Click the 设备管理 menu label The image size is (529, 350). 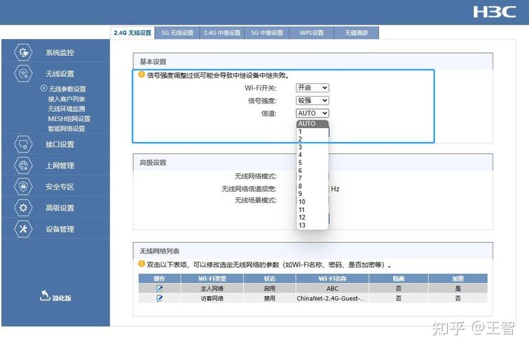pos(60,229)
